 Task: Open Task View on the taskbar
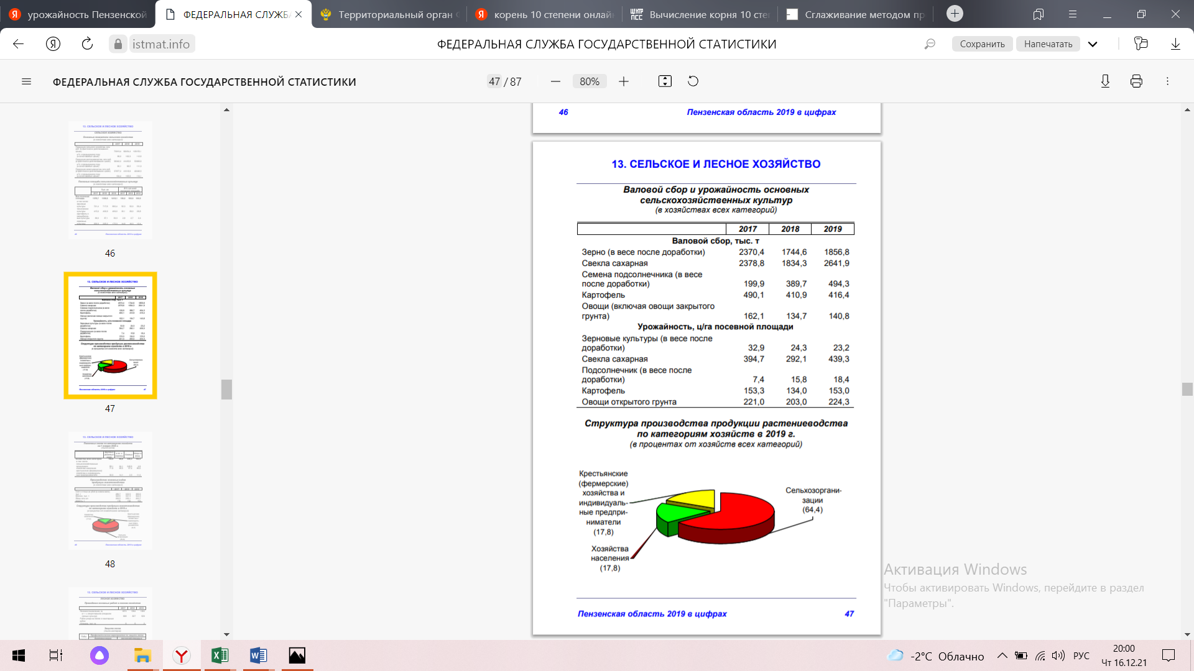pyautogui.click(x=56, y=655)
